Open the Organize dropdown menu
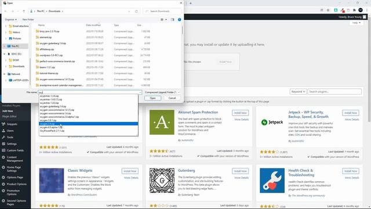 (11, 19)
